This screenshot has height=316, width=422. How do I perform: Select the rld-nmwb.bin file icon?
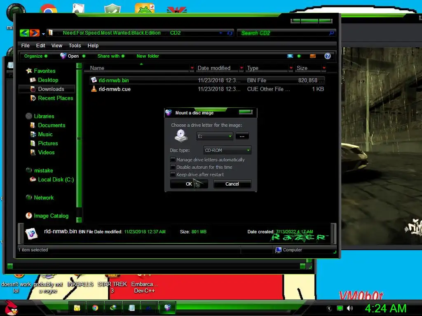click(94, 80)
